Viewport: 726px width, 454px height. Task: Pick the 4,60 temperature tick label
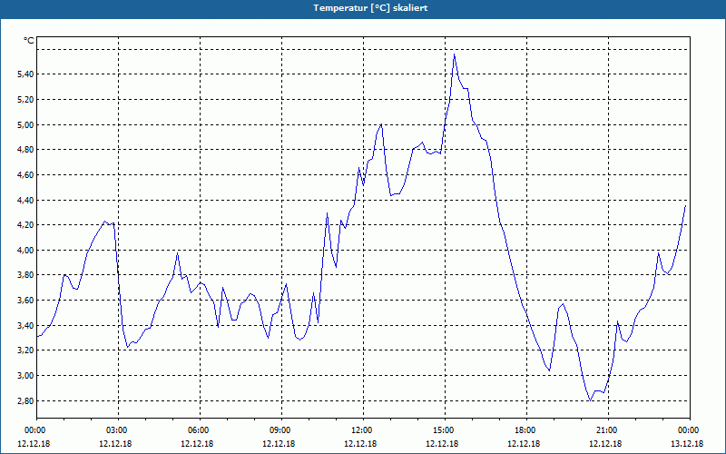[x=25, y=174]
